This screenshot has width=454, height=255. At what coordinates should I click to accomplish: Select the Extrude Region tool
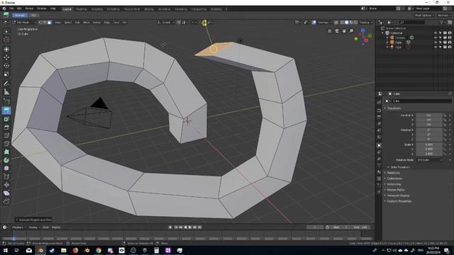click(x=6, y=110)
